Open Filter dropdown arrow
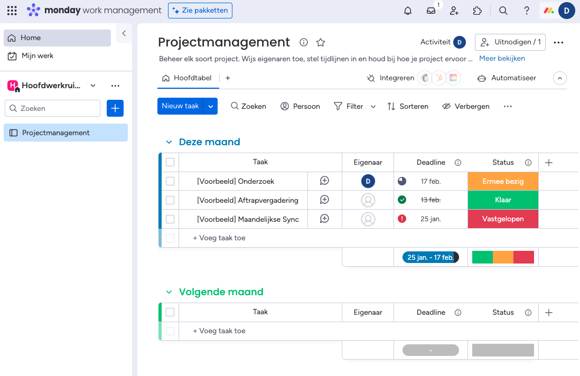Viewport: 580px width, 376px height. pos(373,107)
